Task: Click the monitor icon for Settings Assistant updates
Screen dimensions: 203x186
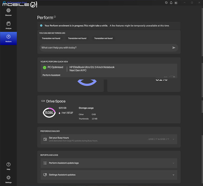Action: (x=45, y=175)
